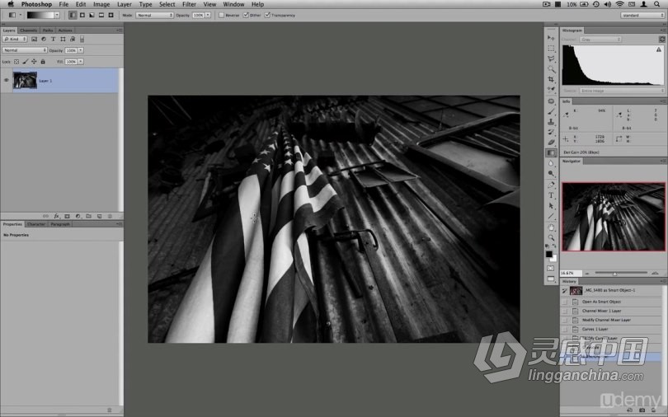
Task: Create new adjustment layer icon
Action: click(78, 216)
